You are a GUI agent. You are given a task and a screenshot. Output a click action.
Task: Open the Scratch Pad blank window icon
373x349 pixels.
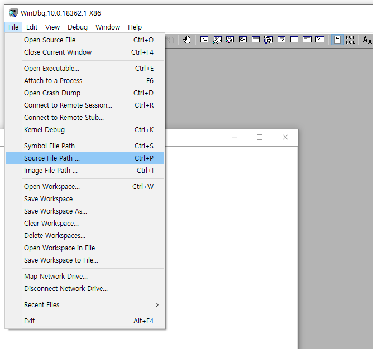[294, 40]
